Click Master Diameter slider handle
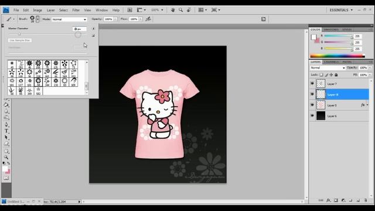The width and height of the screenshot is (375, 211). pyautogui.click(x=19, y=34)
